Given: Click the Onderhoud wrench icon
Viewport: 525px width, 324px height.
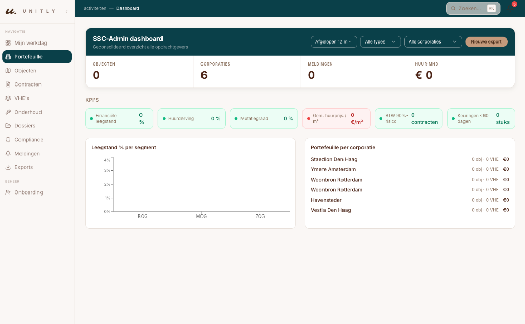Looking at the screenshot, I should (8, 112).
